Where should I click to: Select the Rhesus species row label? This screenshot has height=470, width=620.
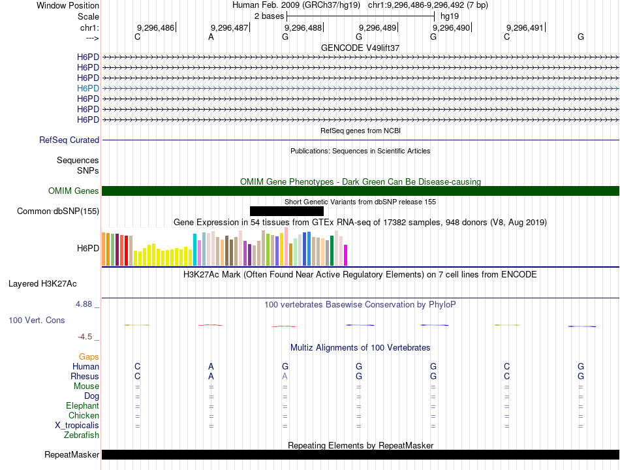click(85, 376)
